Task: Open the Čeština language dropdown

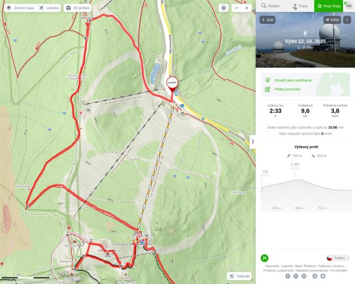Action: (x=338, y=258)
